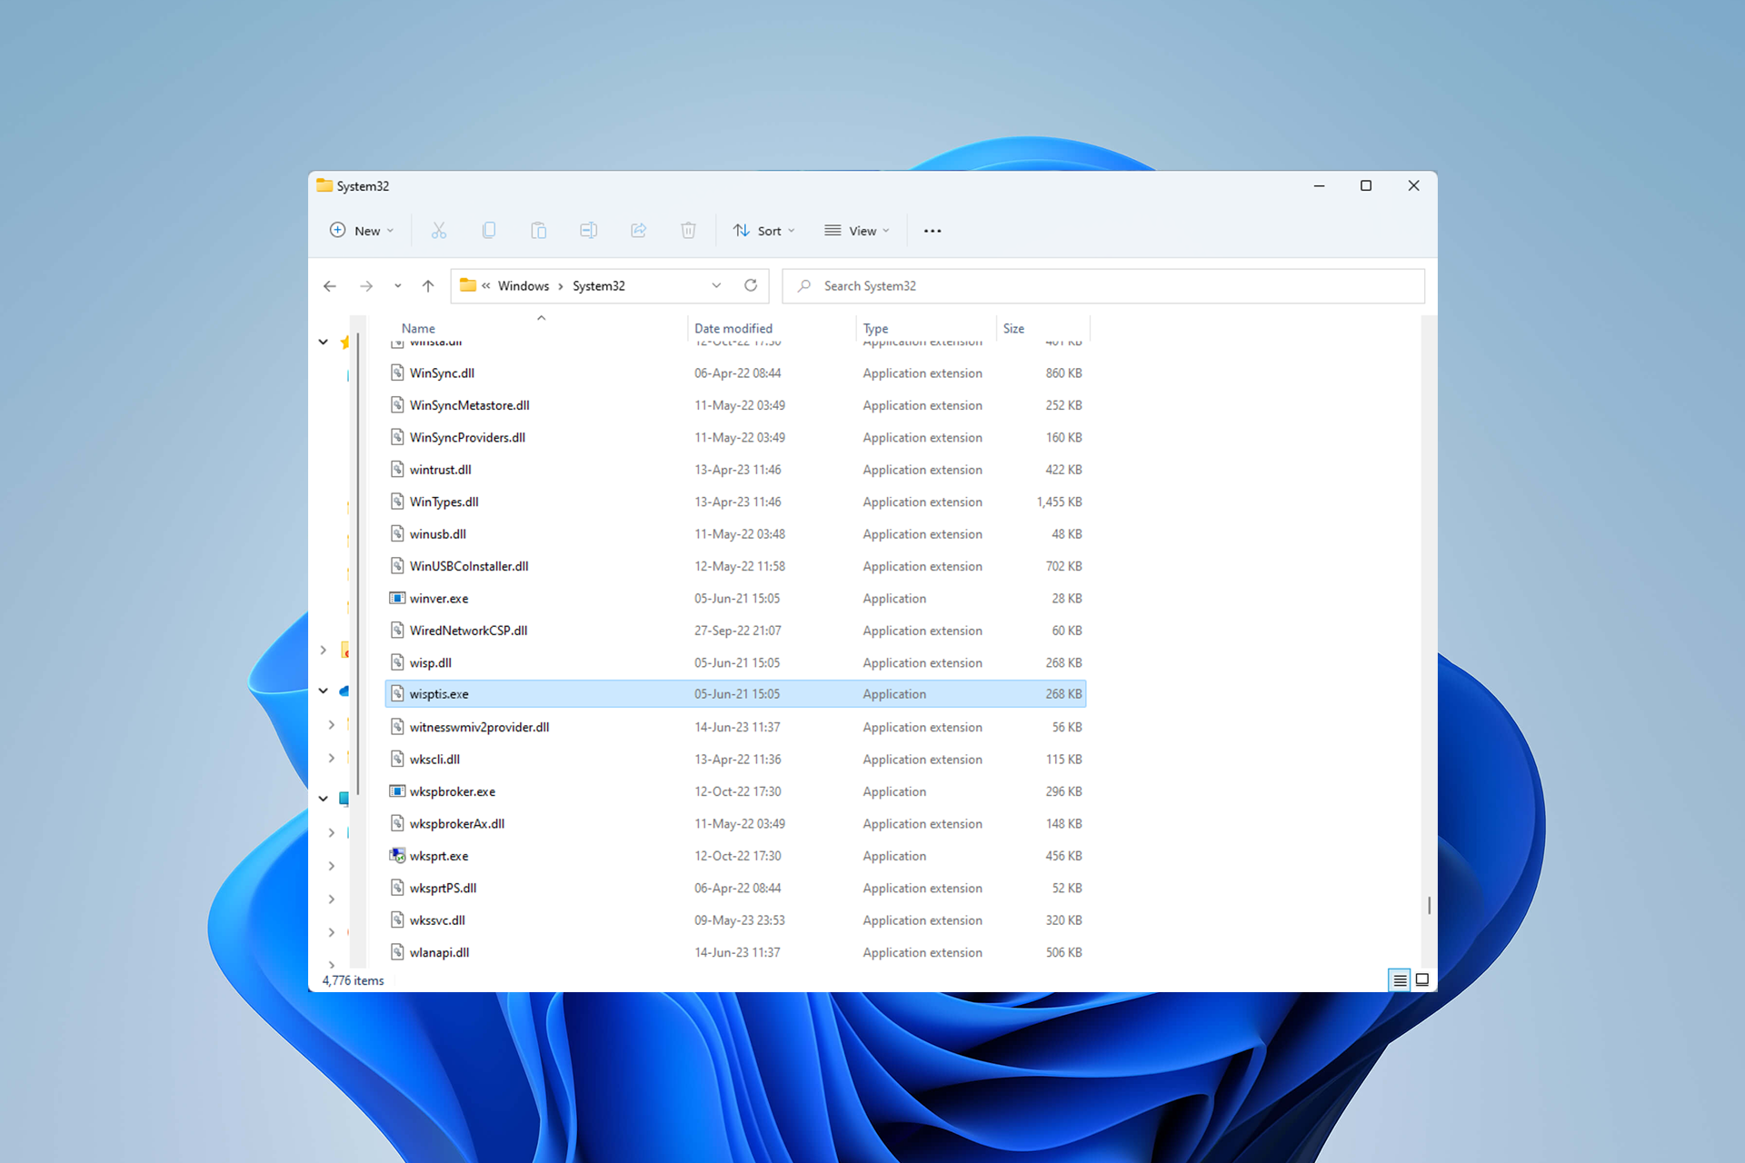The width and height of the screenshot is (1745, 1163).
Task: Click the winver.exe file icon
Action: click(x=397, y=598)
